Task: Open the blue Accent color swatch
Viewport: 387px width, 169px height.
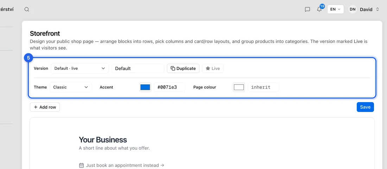Action: click(x=145, y=87)
